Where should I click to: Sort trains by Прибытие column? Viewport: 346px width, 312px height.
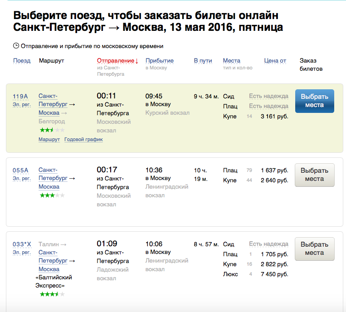tap(159, 61)
